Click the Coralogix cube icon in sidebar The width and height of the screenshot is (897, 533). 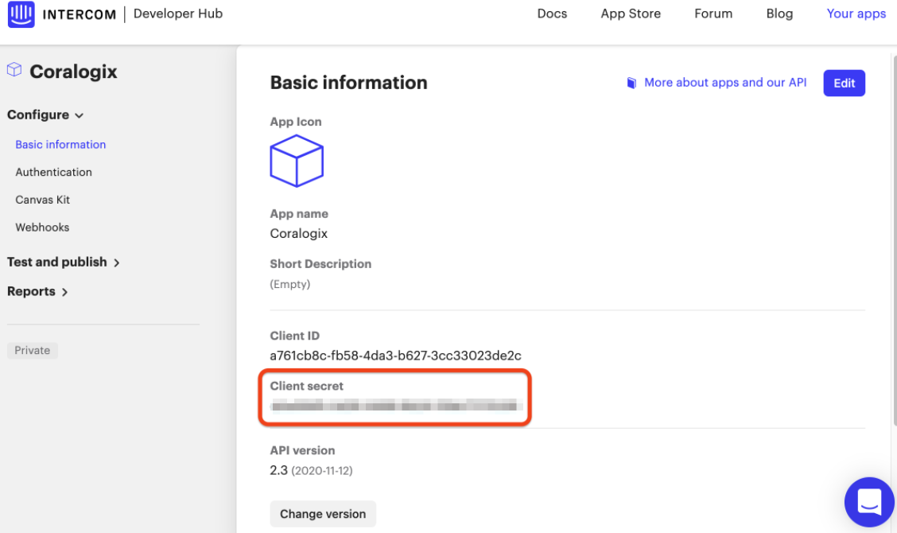click(14, 70)
